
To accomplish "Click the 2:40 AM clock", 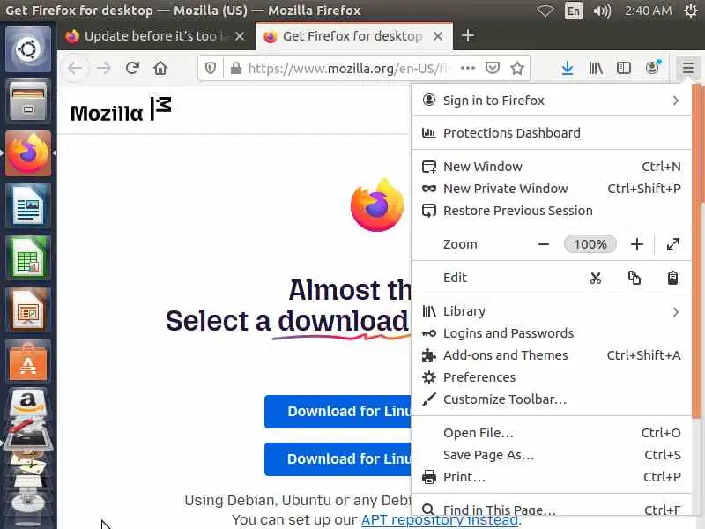I will click(648, 11).
